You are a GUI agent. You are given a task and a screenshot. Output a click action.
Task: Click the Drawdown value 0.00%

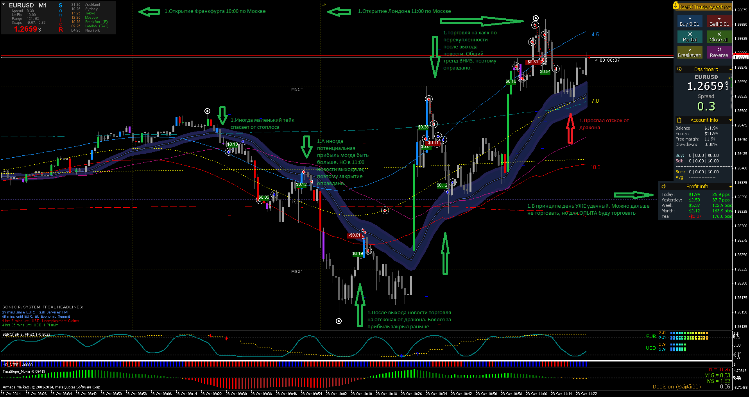coord(711,144)
